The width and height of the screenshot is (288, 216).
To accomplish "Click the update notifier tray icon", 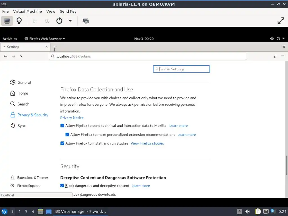I will pos(273,211).
